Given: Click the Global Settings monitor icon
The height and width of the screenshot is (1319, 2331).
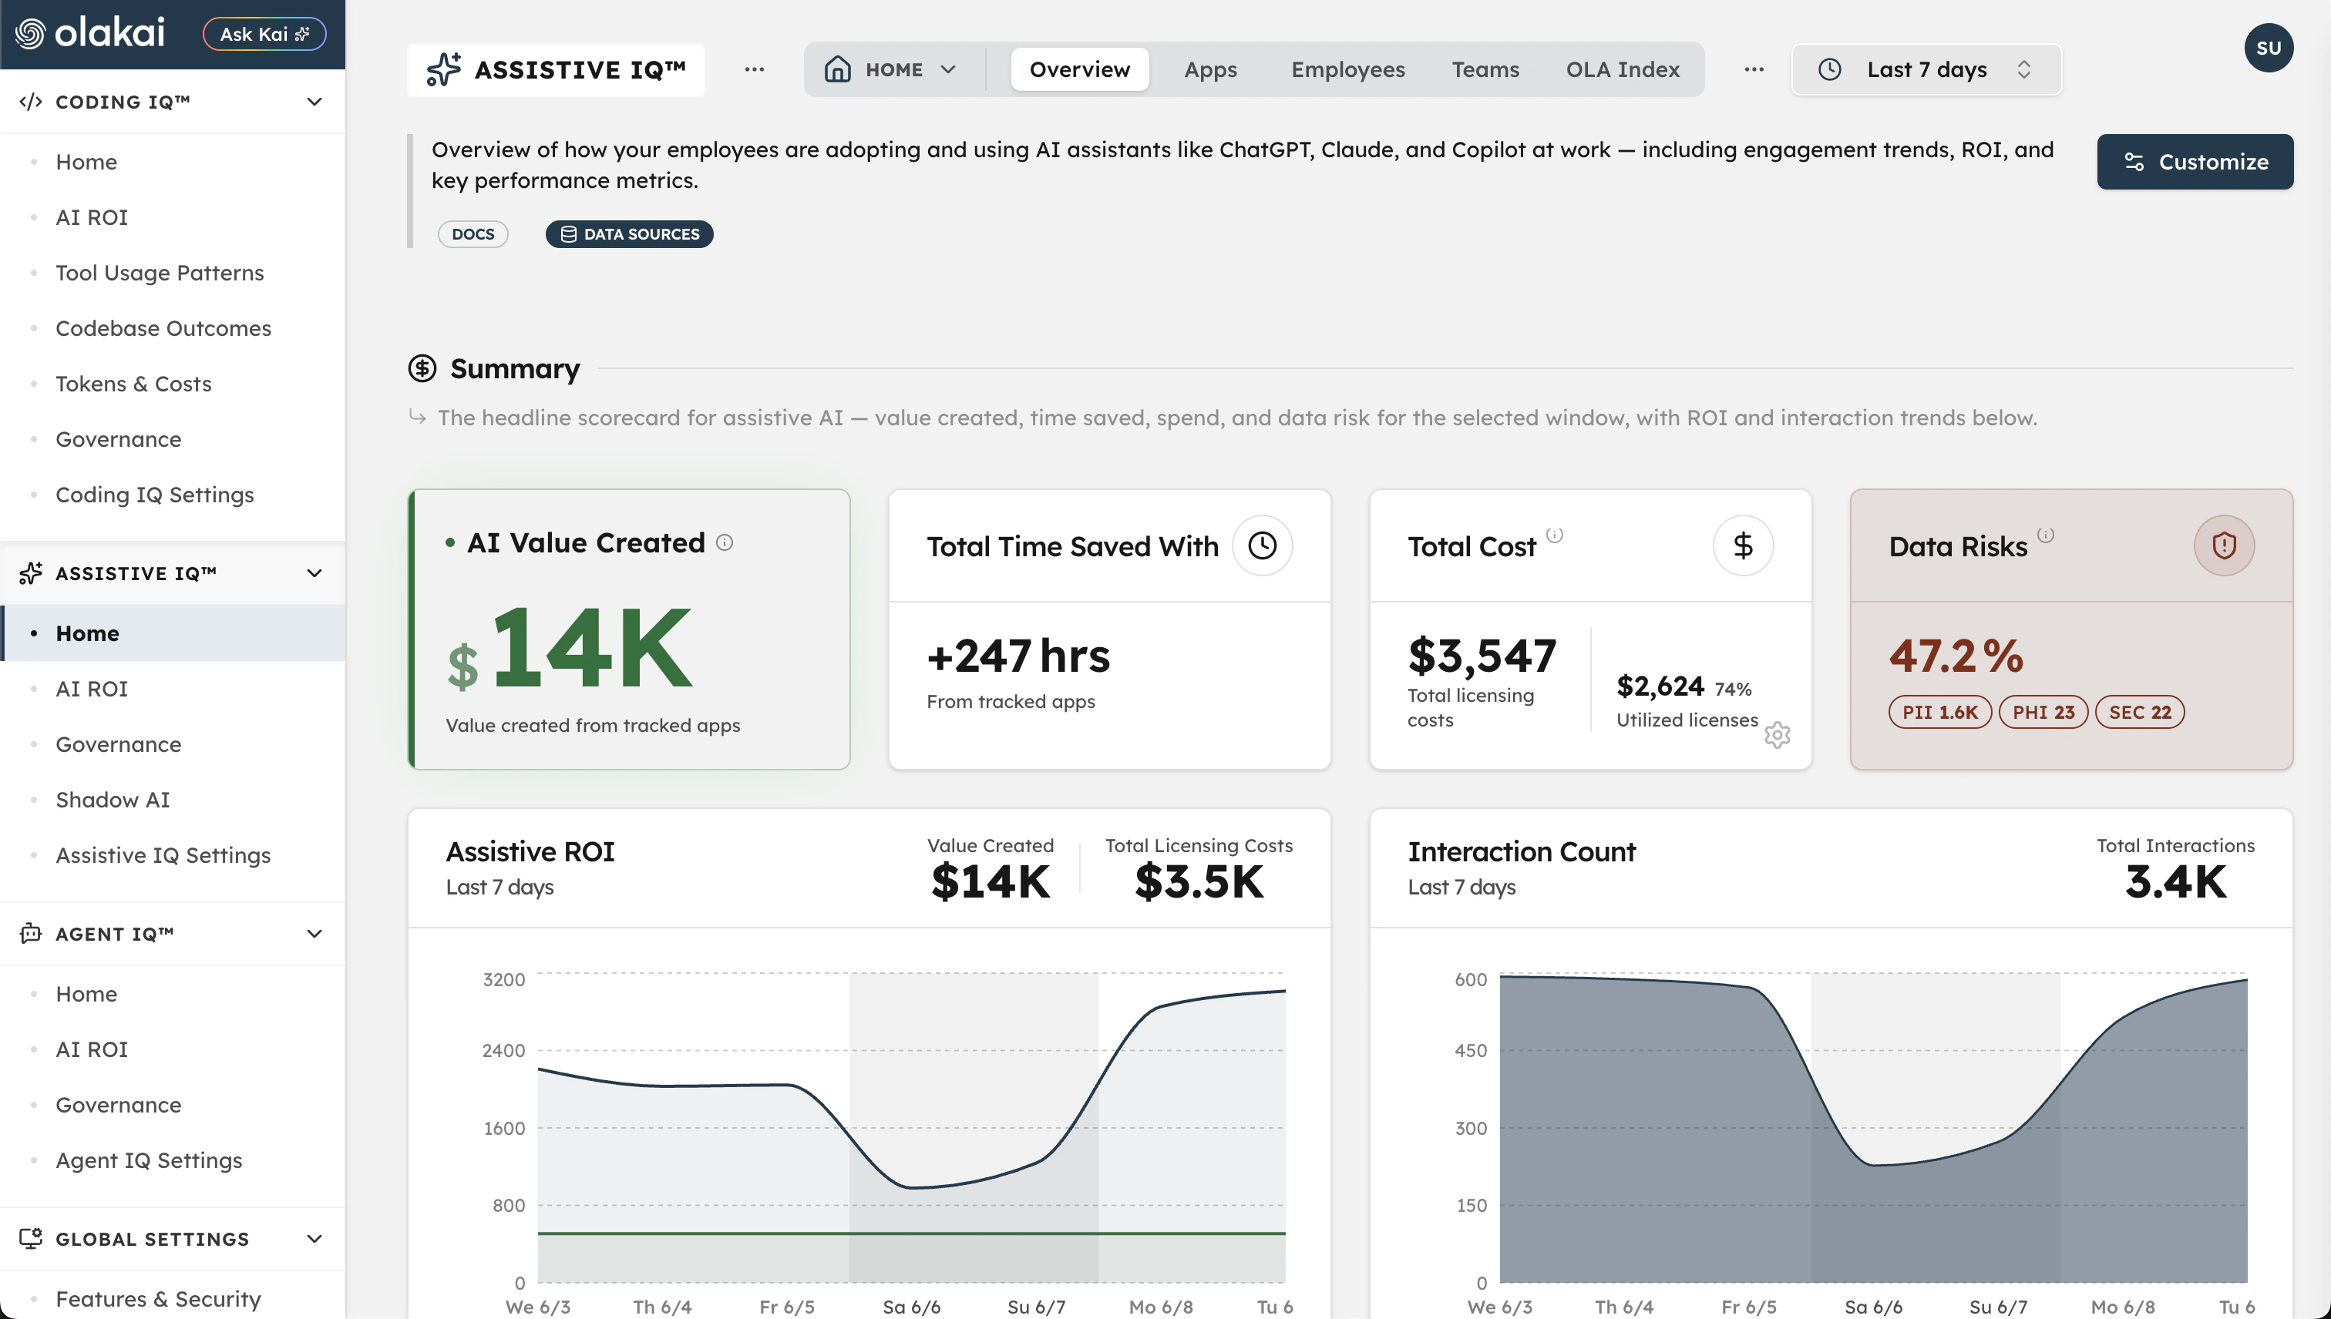Looking at the screenshot, I should tap(30, 1238).
